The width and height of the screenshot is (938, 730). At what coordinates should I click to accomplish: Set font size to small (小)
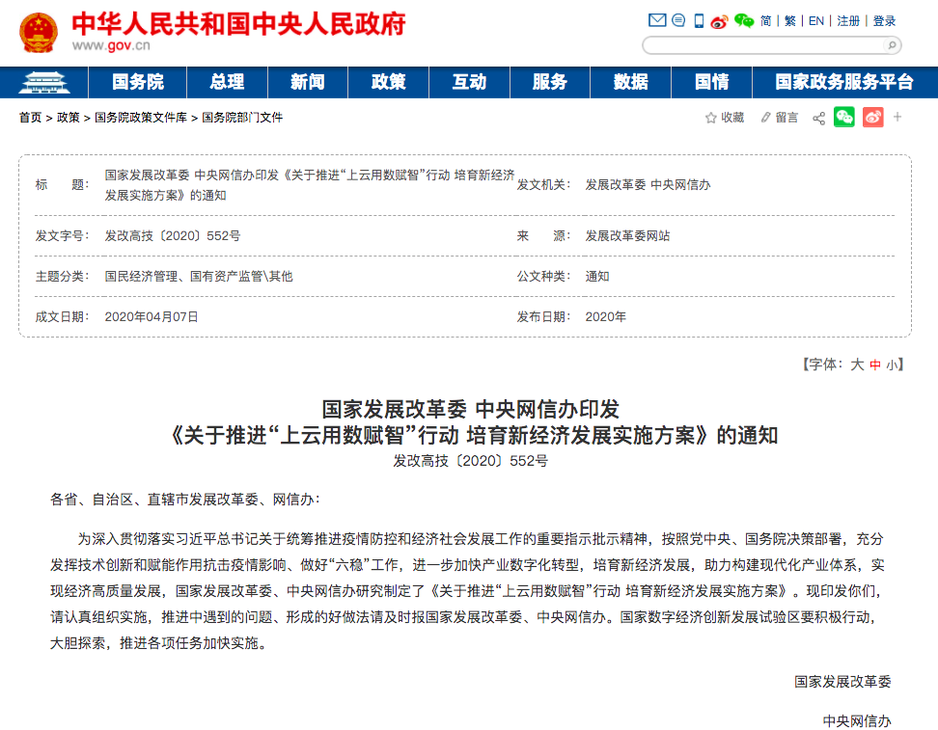click(x=893, y=365)
